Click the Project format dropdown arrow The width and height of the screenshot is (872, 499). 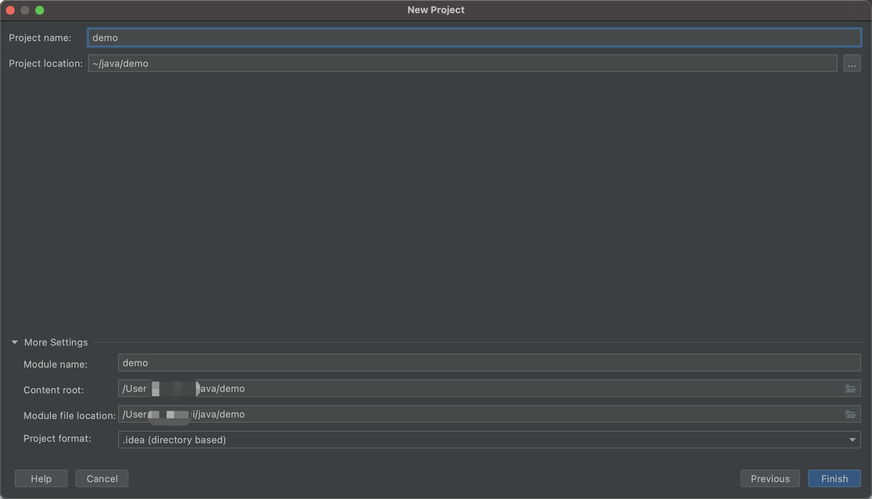pyautogui.click(x=852, y=440)
